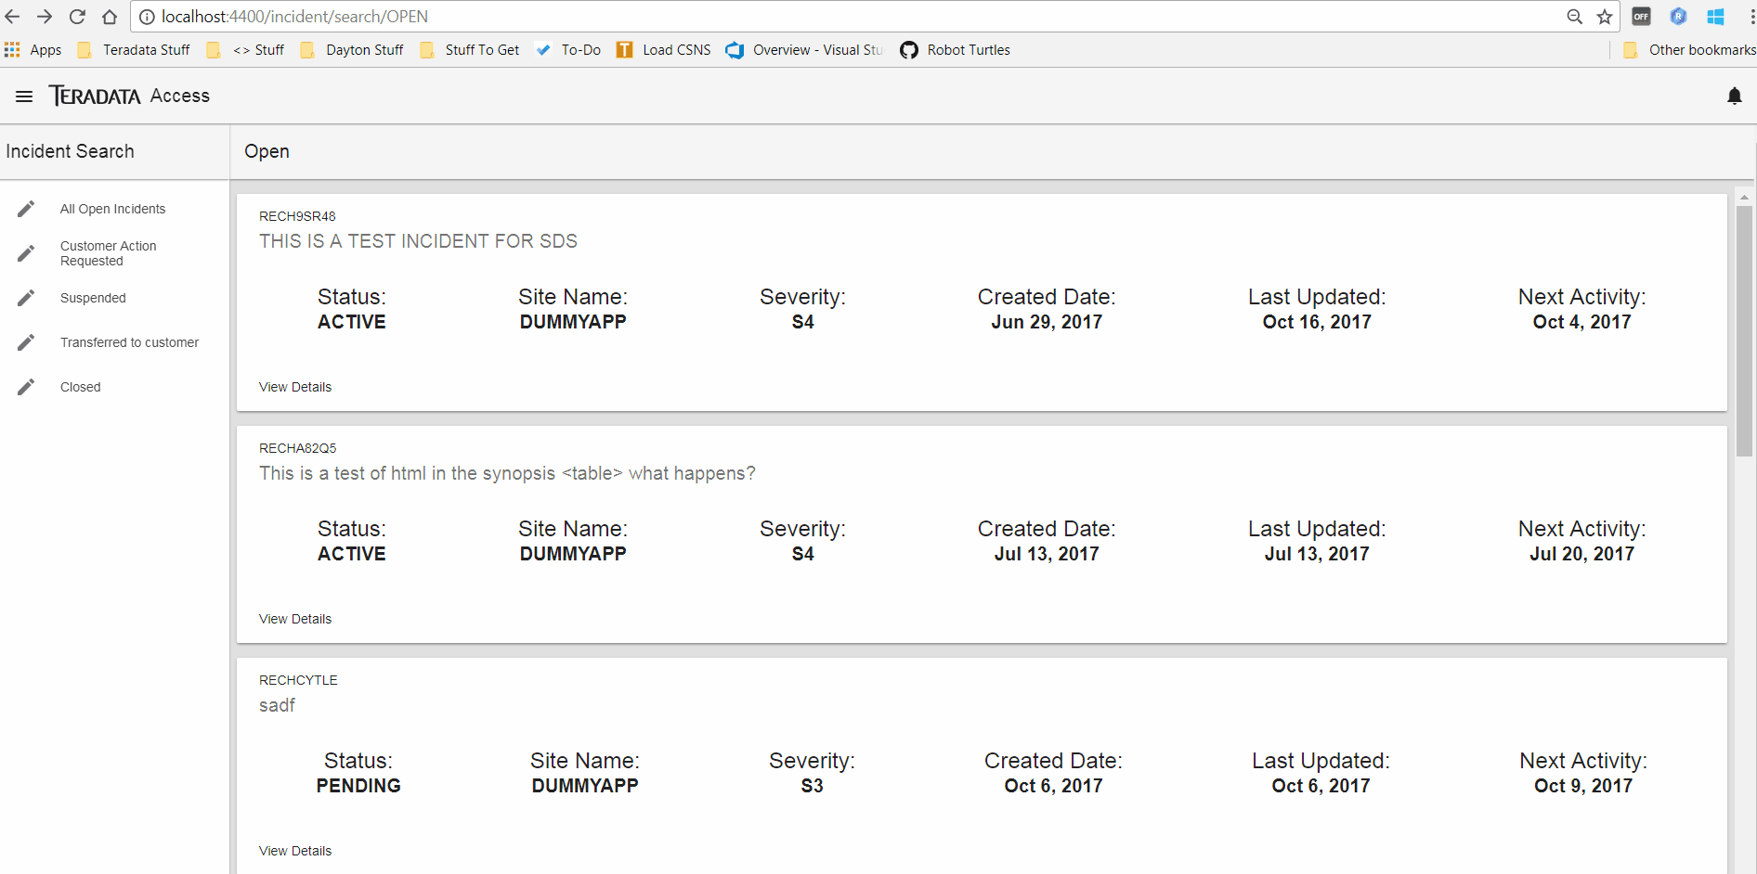Image resolution: width=1757 pixels, height=874 pixels.
Task: Click site information icon in address bar
Action: click(147, 17)
